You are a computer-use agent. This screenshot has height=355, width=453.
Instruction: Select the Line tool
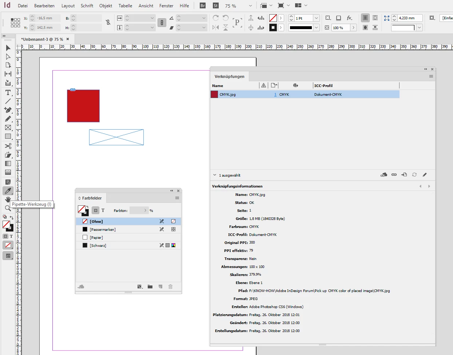click(8, 101)
